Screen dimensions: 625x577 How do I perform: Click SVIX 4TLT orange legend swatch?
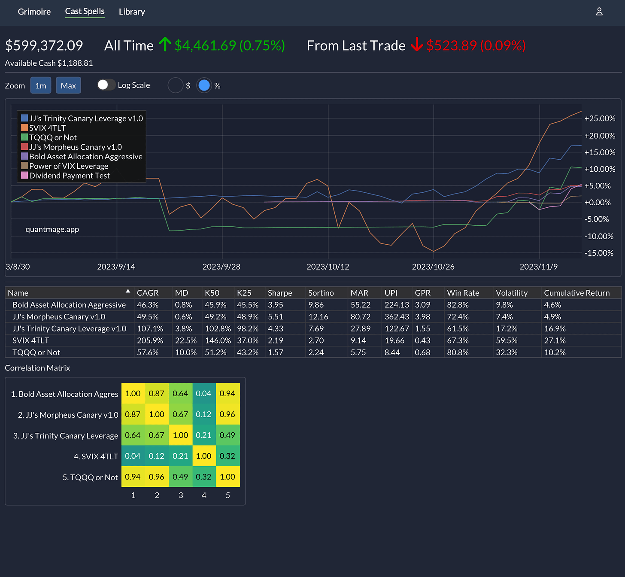pyautogui.click(x=24, y=128)
